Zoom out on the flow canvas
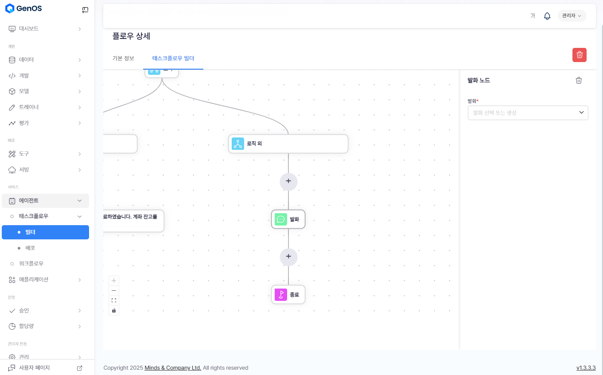This screenshot has width=603, height=375. coord(114,290)
